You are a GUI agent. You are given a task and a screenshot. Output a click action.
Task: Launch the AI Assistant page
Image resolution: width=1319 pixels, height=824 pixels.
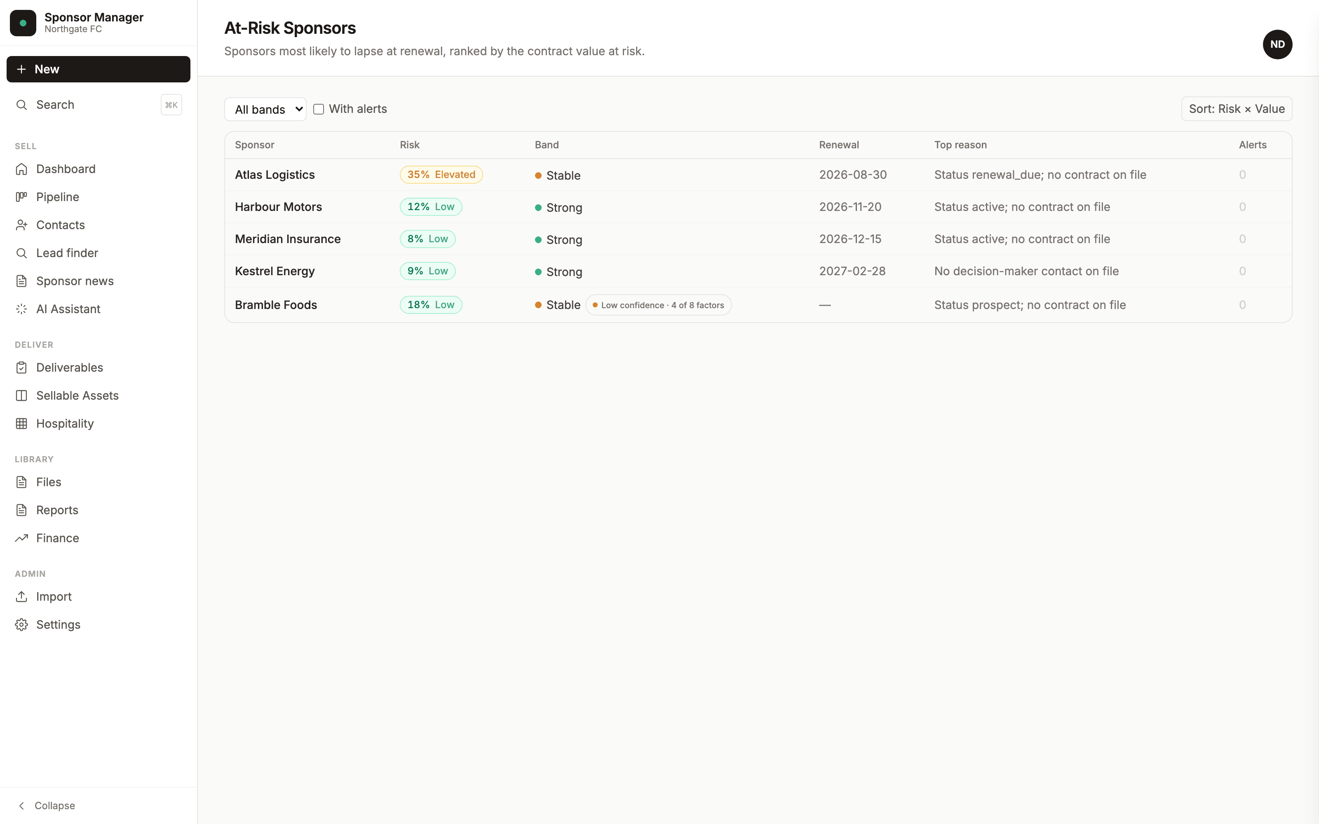click(x=99, y=309)
